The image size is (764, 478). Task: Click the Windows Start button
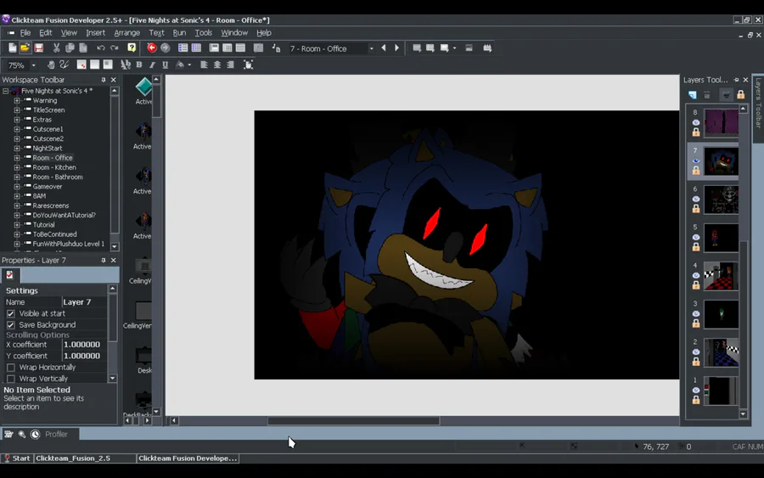(x=17, y=458)
